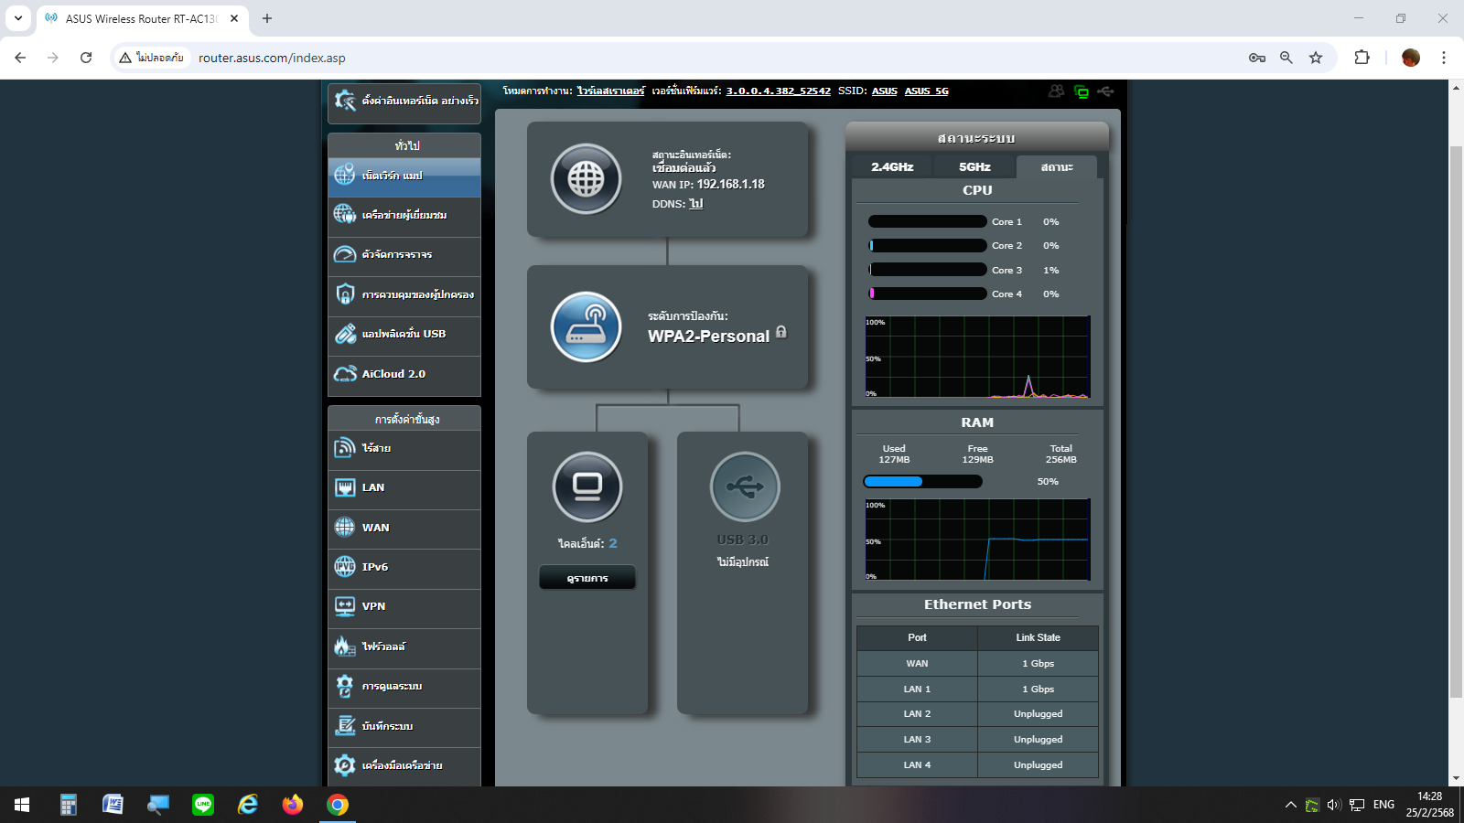
Task: Switch to the 2.4GHz tab
Action: click(x=892, y=167)
